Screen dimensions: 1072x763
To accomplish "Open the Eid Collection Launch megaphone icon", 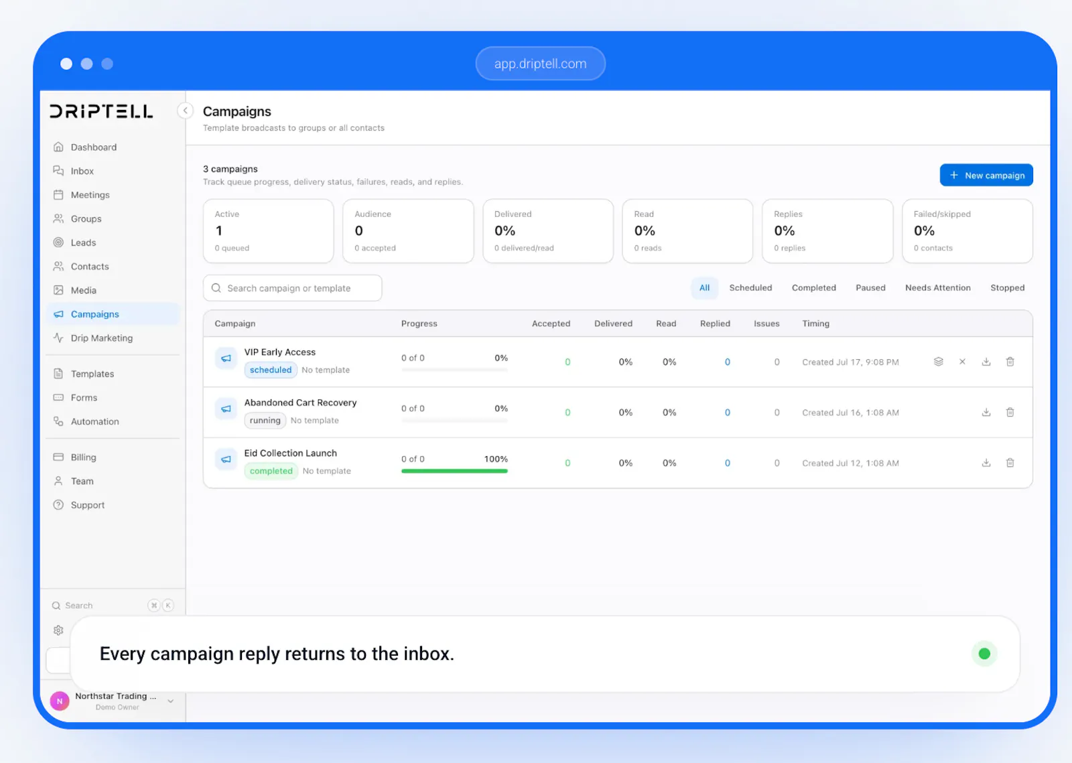I will pos(226,460).
